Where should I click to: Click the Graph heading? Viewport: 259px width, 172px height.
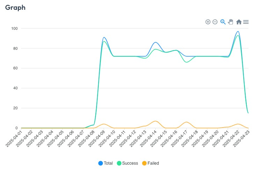click(15, 7)
